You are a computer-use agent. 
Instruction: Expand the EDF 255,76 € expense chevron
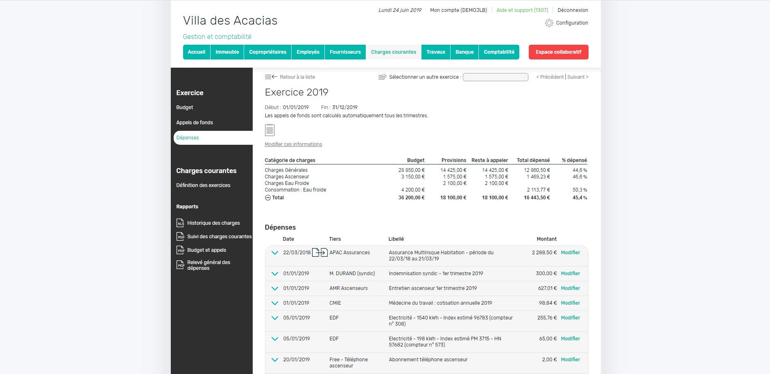275,318
